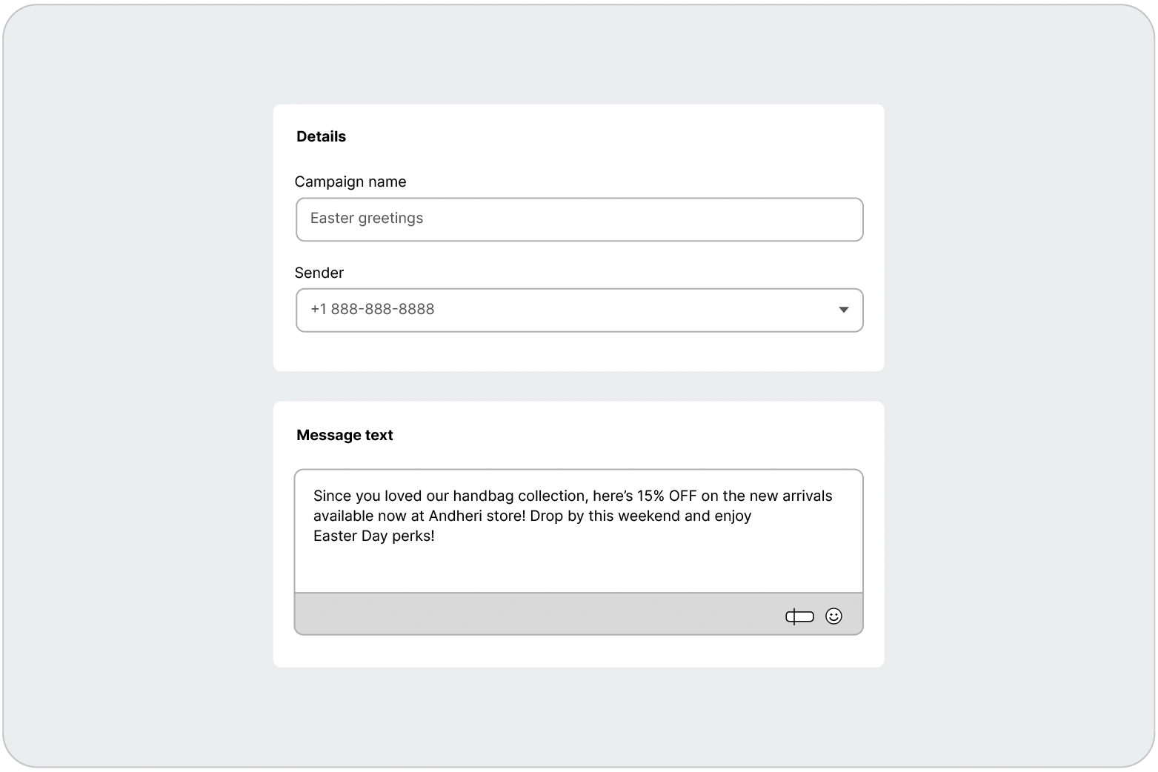Click the "Message text" section heading
Viewport: 1158px width, 772px height.
click(x=345, y=436)
